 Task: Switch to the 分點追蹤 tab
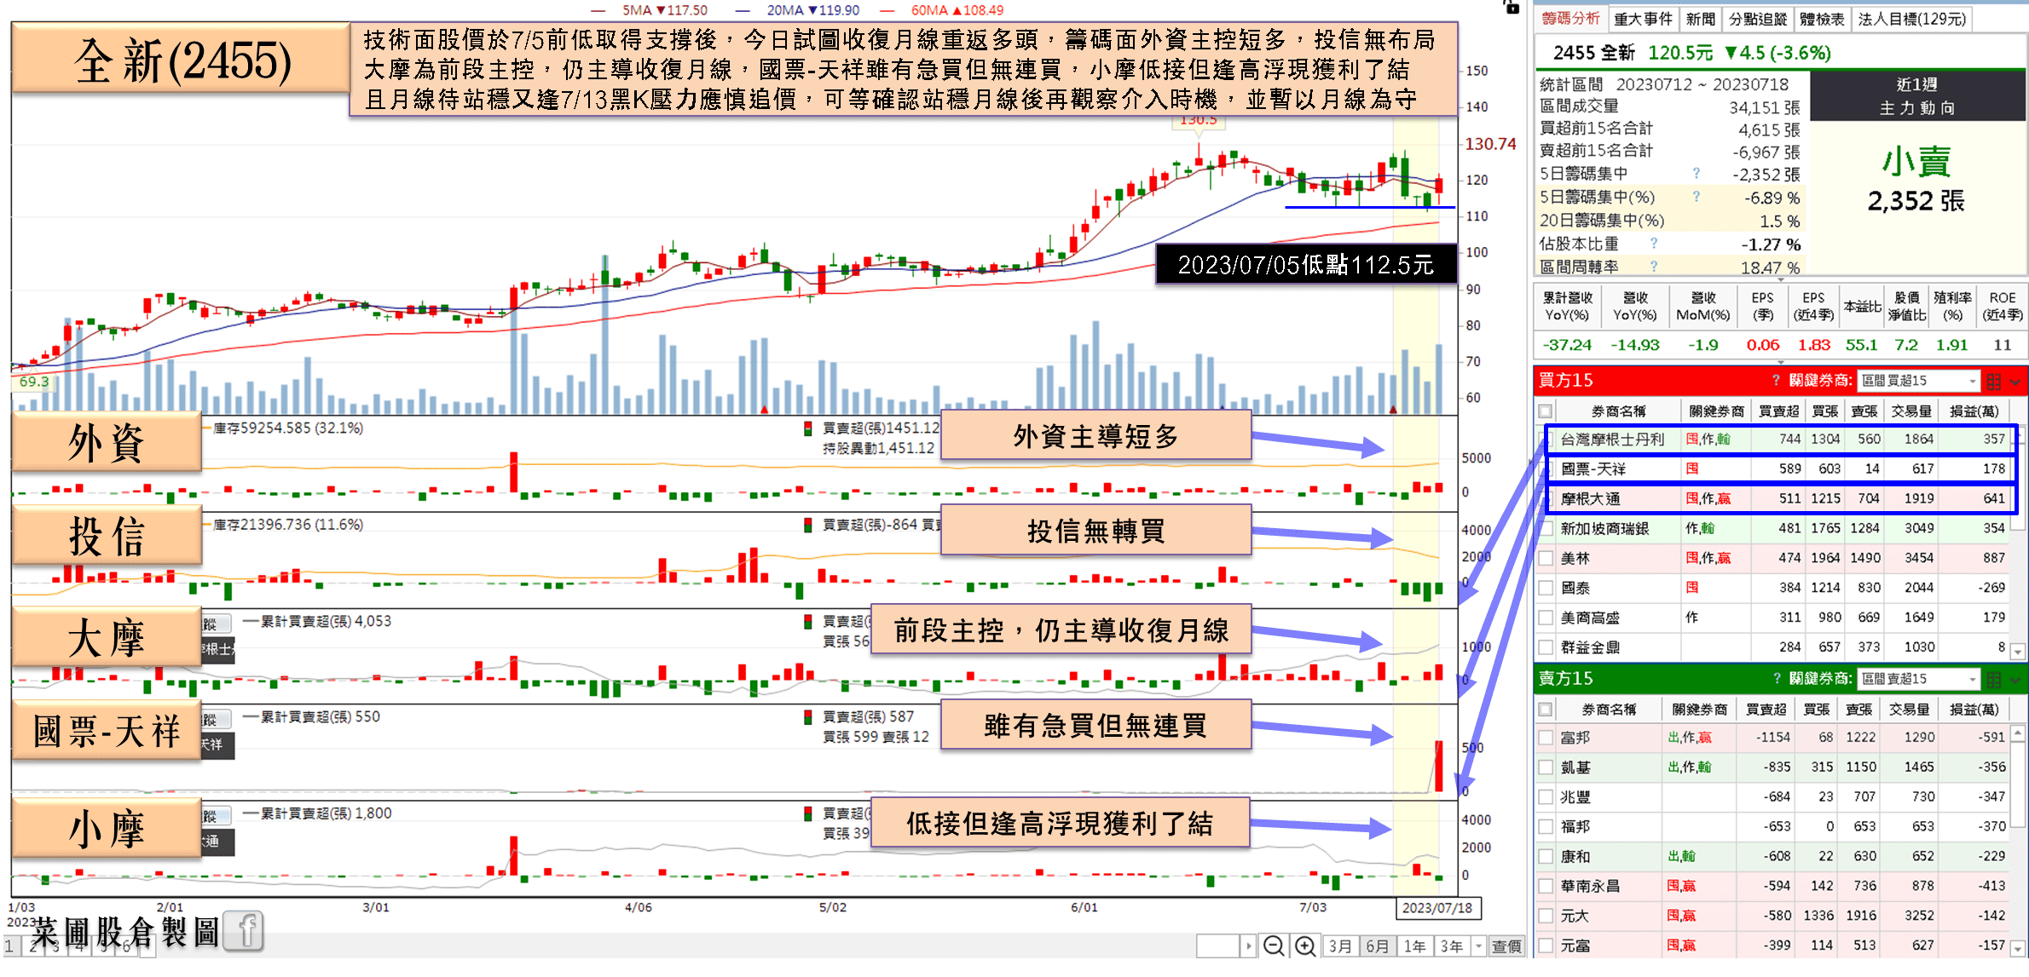[x=1757, y=19]
